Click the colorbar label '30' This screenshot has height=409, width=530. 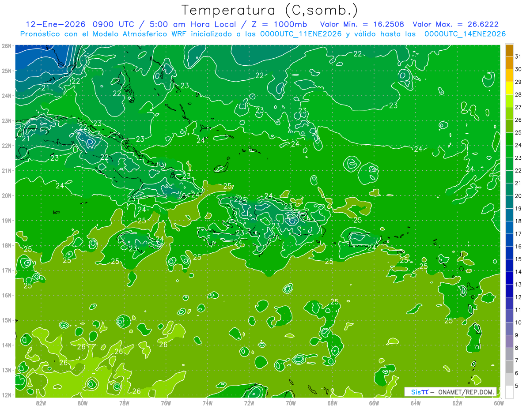[519, 69]
